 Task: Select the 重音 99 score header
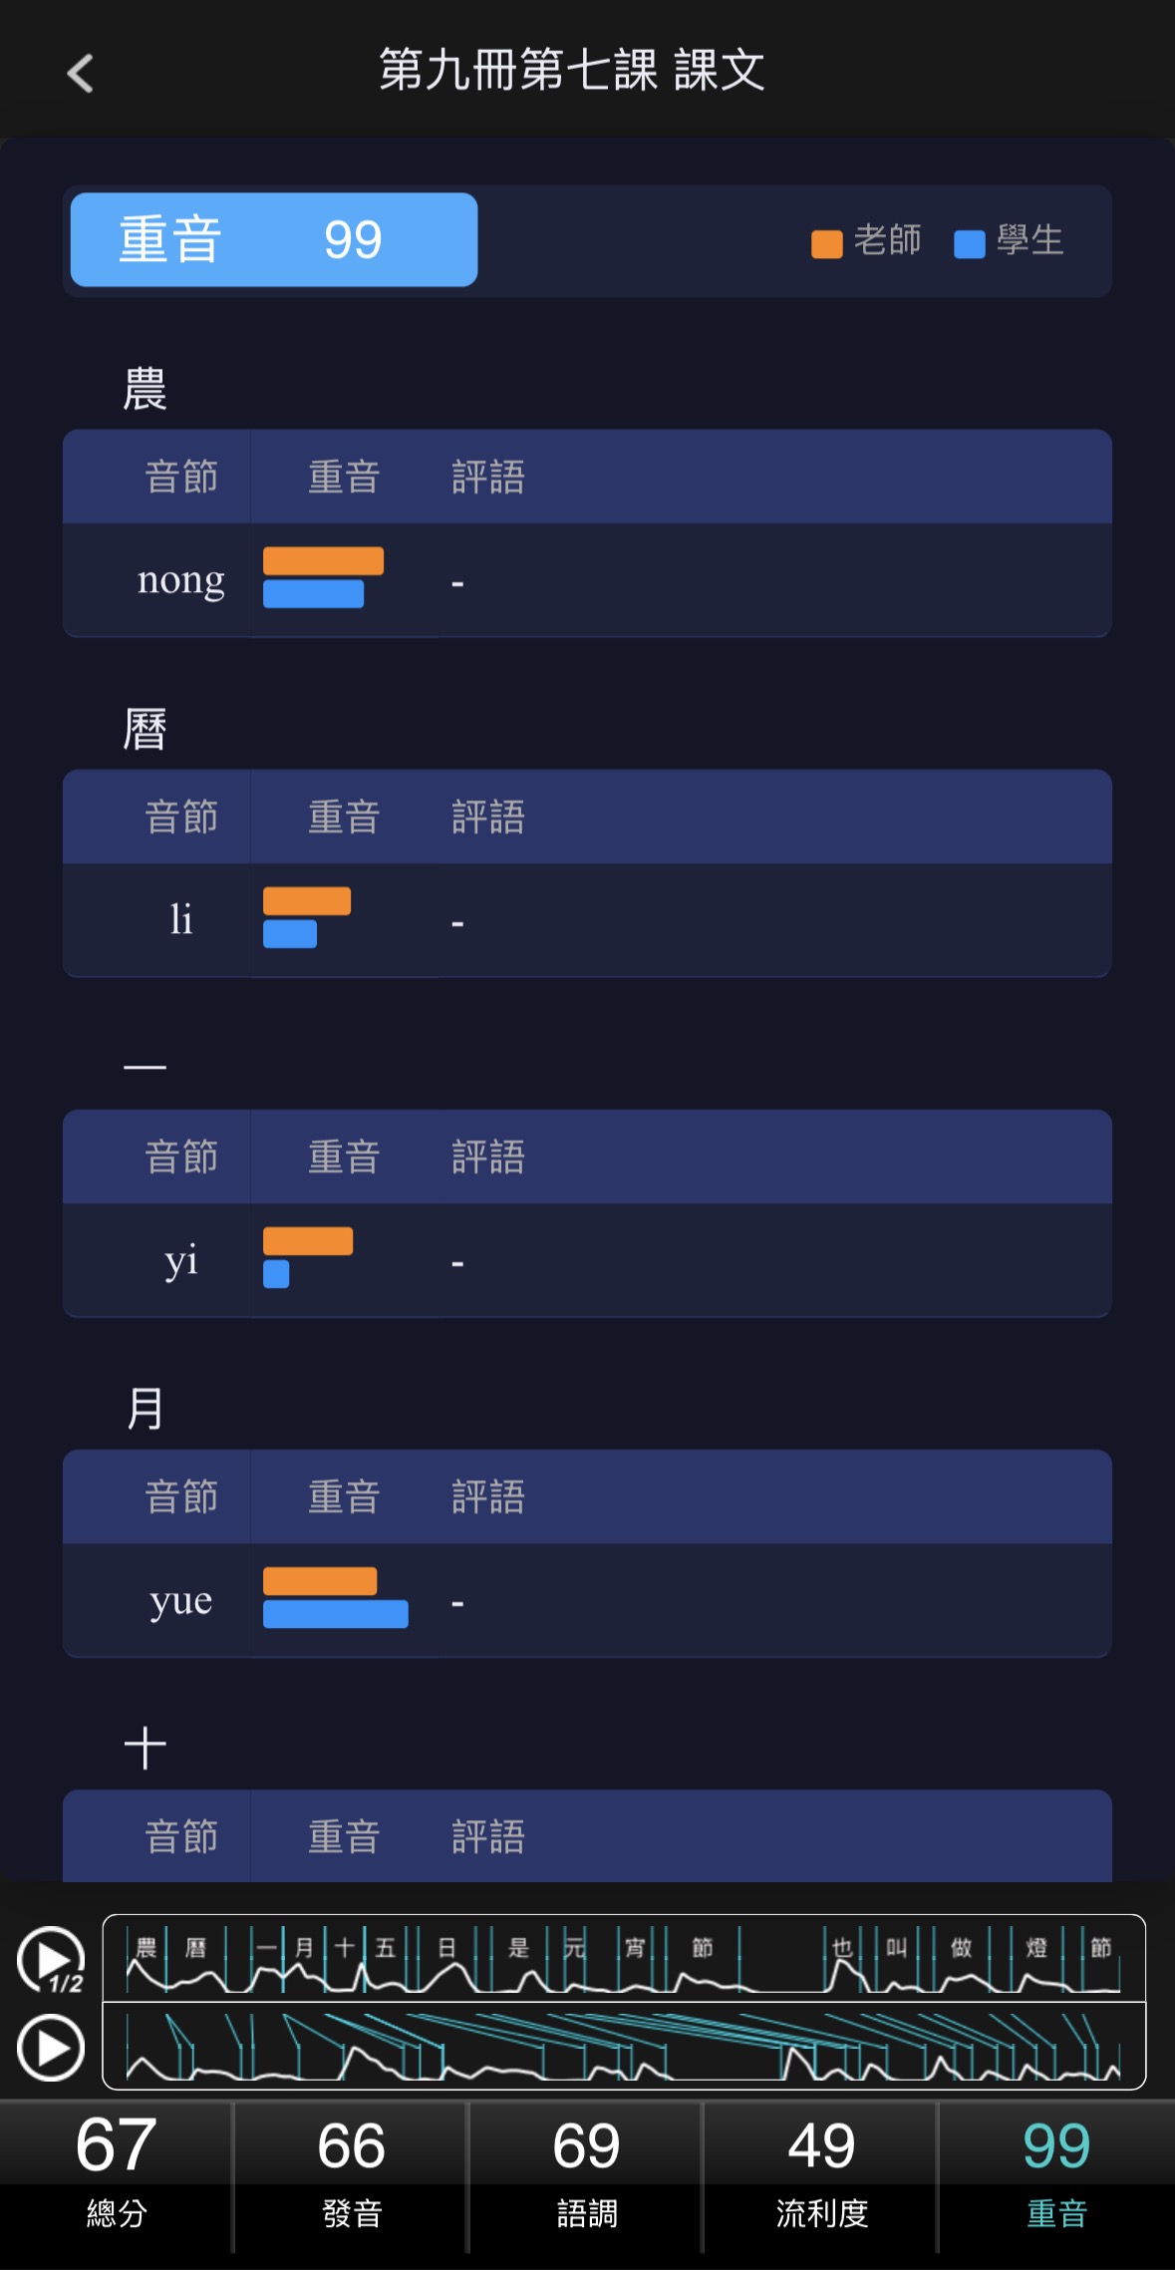pyautogui.click(x=274, y=239)
